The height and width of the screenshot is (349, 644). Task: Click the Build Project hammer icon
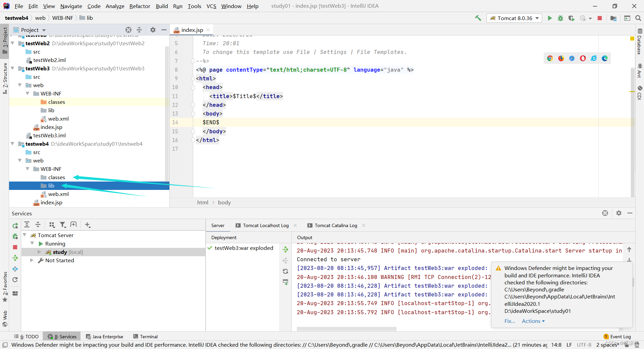[x=478, y=18]
